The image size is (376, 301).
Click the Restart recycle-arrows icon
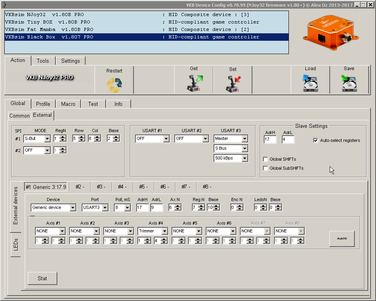(x=114, y=85)
